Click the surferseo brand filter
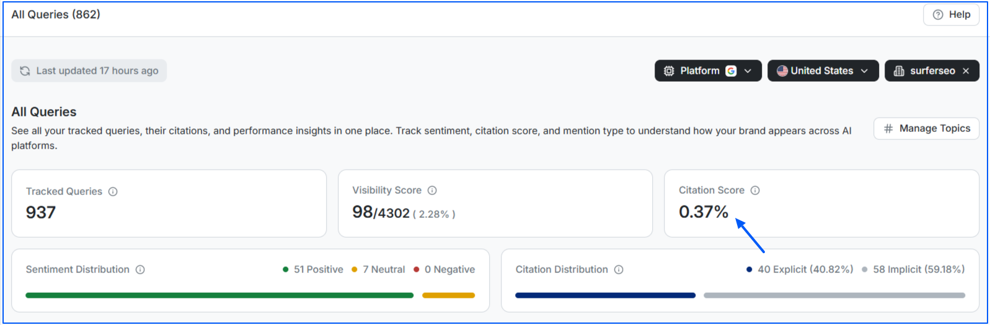 pos(932,71)
